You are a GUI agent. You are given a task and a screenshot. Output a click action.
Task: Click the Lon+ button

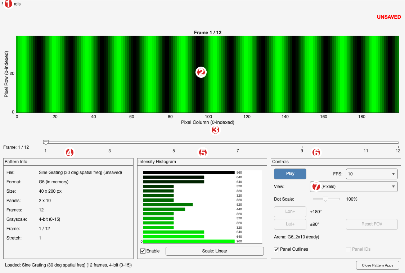(290, 211)
